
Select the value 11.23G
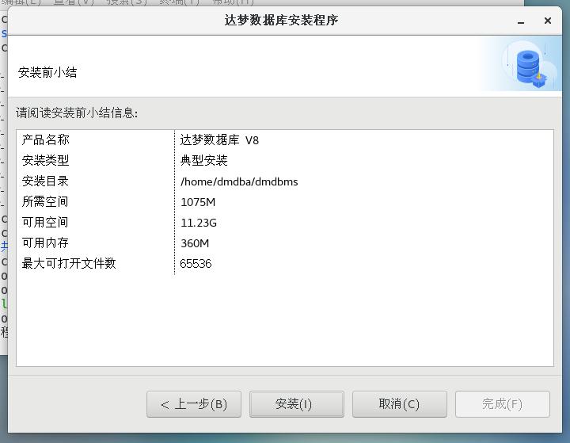tap(199, 223)
